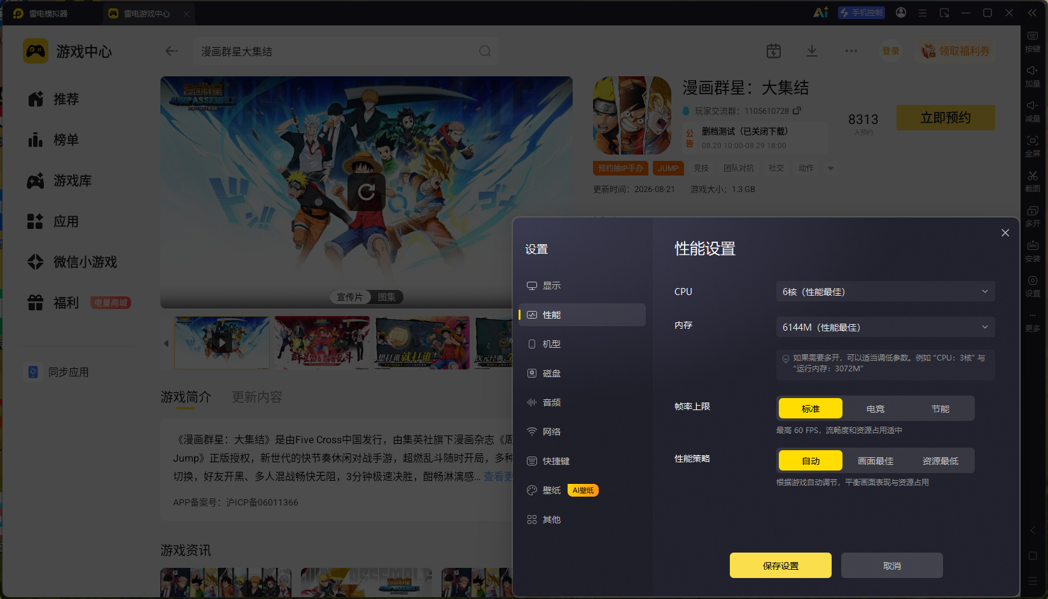This screenshot has height=599, width=1048.
Task: Reload the promo video with refresh icon
Action: pos(367,191)
